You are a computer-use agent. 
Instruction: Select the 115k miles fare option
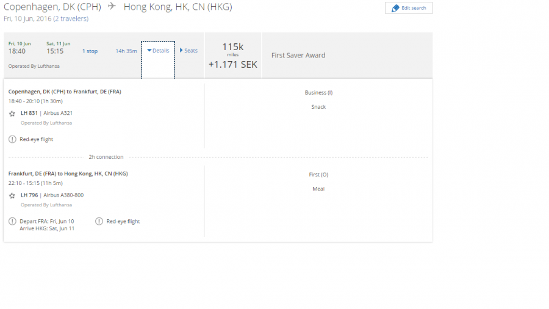(232, 55)
